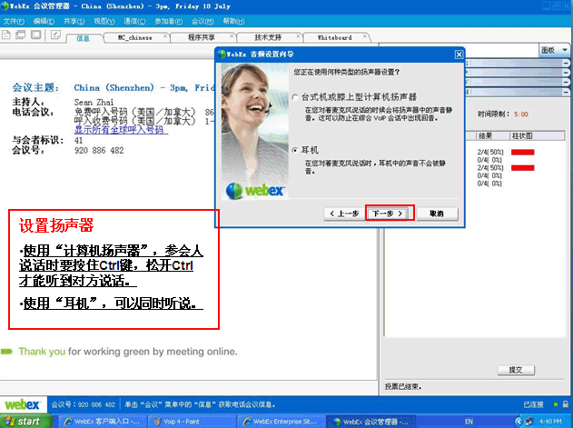Open the 视图(V) menu
Screen dimensions: 573x428
point(104,21)
